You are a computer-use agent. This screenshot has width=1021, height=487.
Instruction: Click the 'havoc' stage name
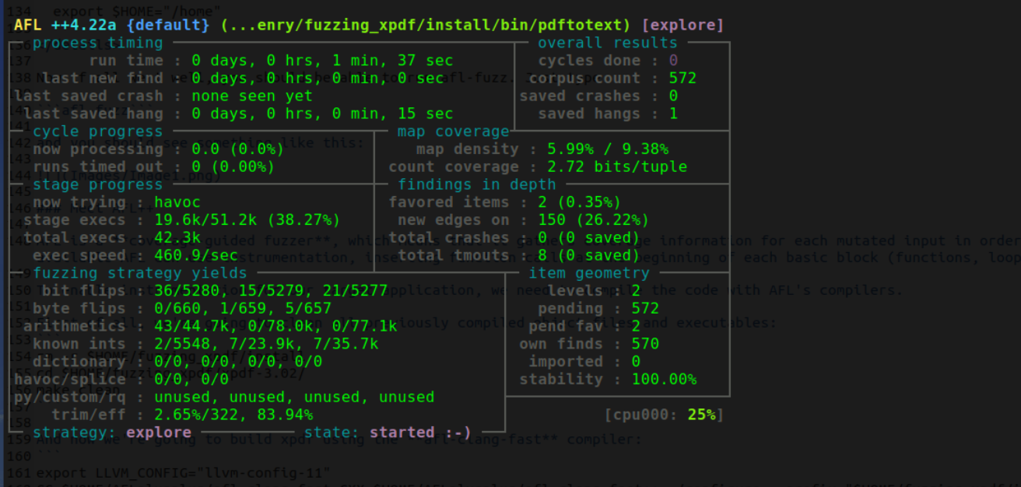177,202
